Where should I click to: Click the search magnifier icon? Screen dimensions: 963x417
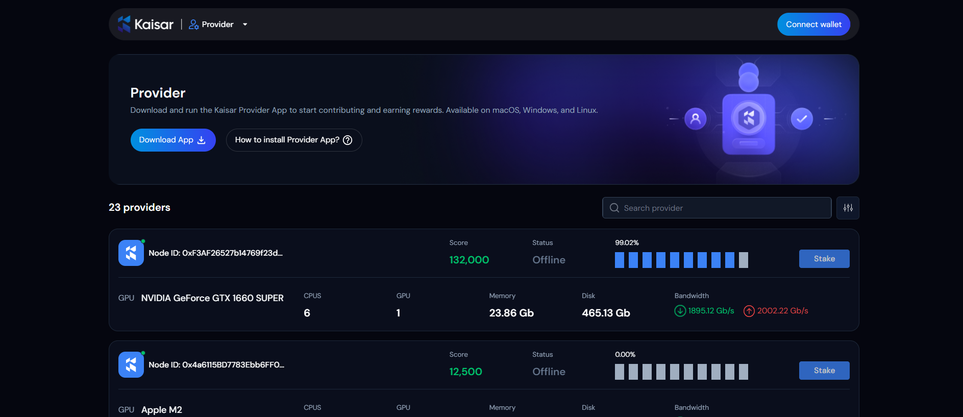click(x=614, y=208)
